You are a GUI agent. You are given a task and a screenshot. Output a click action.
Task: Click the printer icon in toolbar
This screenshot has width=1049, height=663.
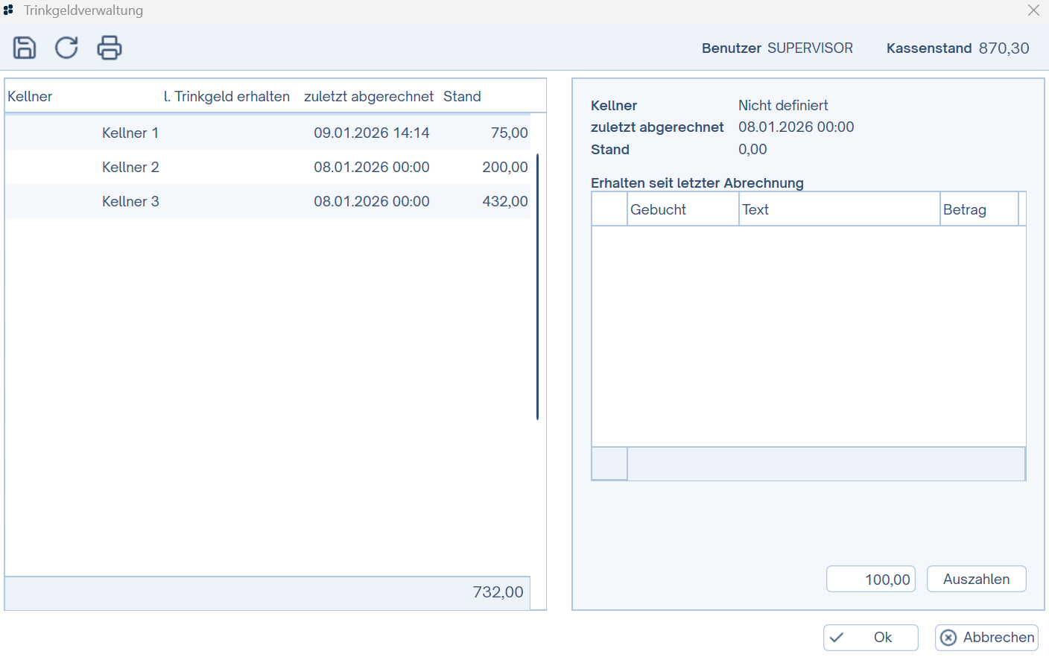110,48
